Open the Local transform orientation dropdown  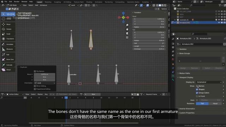(73, 5)
